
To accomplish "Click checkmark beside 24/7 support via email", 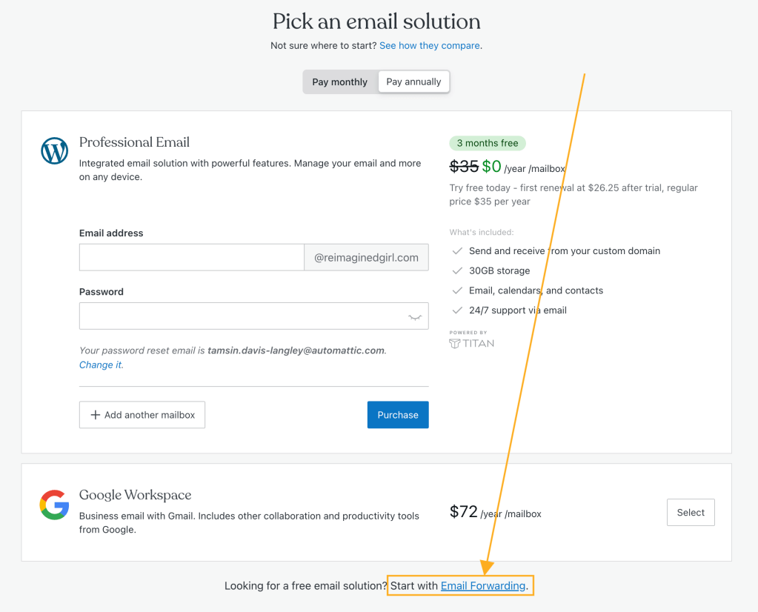I will (x=457, y=310).
